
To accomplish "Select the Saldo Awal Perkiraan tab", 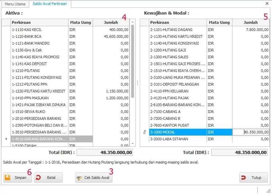I will click(50, 4).
